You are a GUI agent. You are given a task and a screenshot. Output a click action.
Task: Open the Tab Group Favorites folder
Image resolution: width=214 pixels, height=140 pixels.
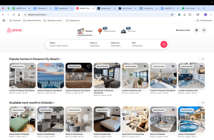(x=53, y=20)
